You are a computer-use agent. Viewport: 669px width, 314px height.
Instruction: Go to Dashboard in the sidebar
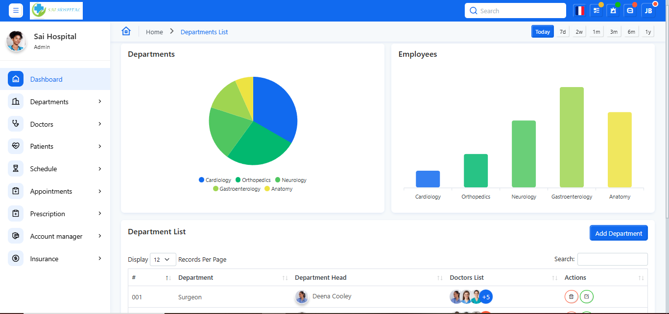(x=46, y=79)
